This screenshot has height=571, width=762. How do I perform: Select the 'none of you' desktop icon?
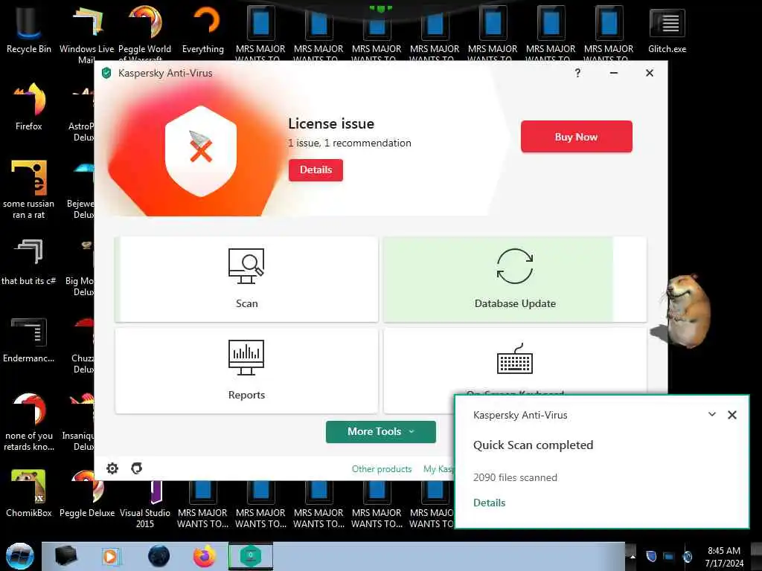click(29, 422)
